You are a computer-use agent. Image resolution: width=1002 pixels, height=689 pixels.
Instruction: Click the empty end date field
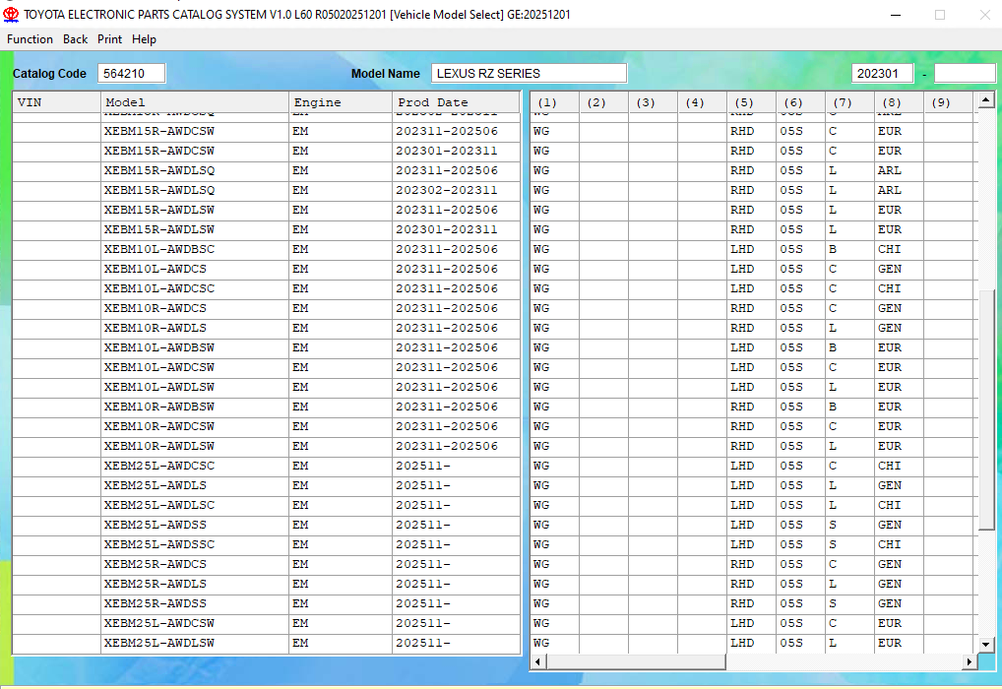click(x=964, y=74)
